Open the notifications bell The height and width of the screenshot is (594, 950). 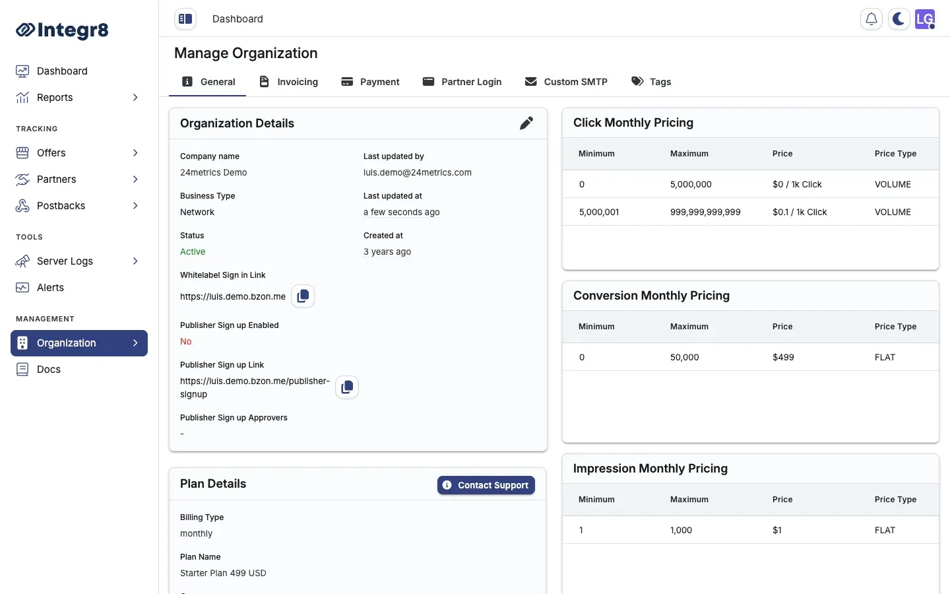pyautogui.click(x=871, y=19)
